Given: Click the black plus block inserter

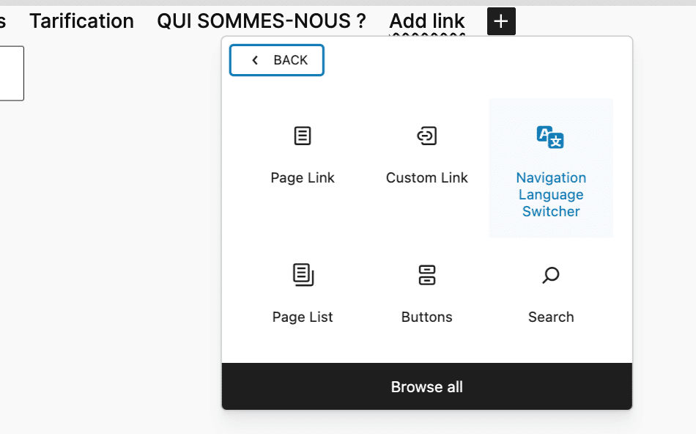Looking at the screenshot, I should 500,21.
